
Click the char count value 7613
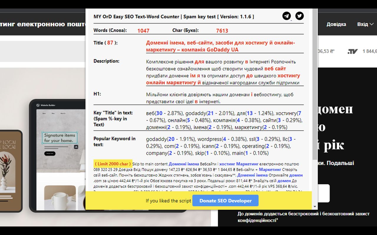coord(222,31)
